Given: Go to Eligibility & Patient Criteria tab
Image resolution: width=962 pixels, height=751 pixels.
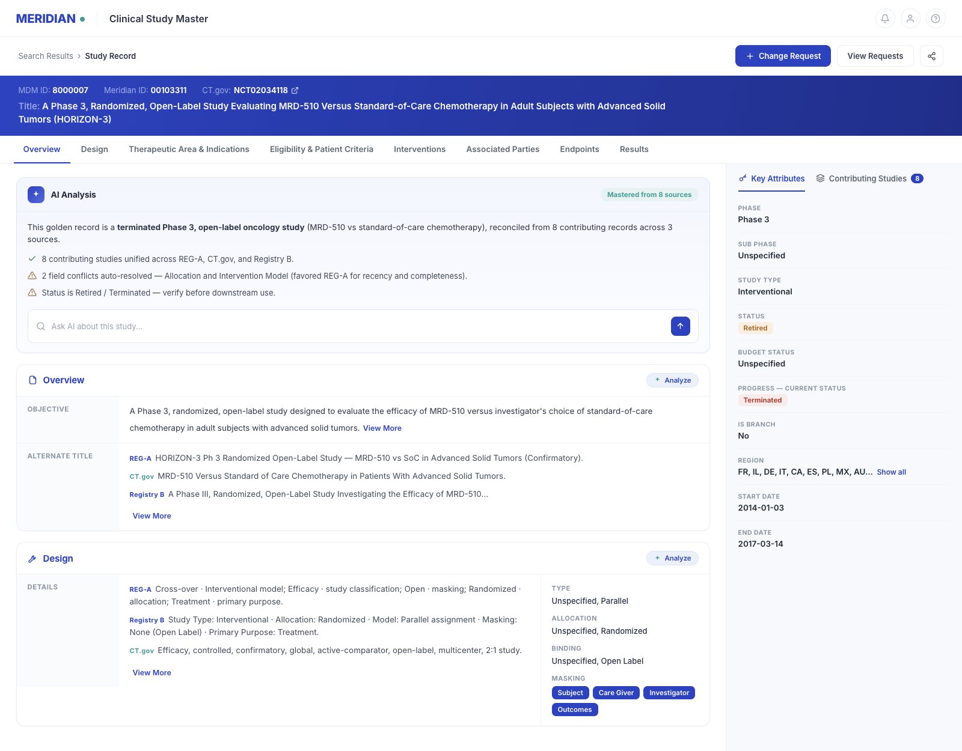Looking at the screenshot, I should click(x=322, y=149).
